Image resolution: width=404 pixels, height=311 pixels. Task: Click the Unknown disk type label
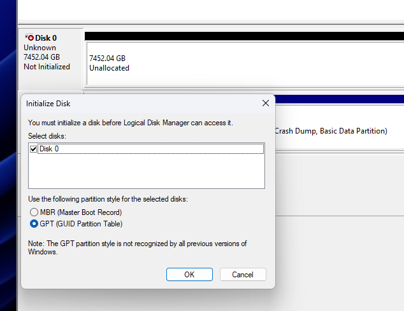[x=40, y=48]
